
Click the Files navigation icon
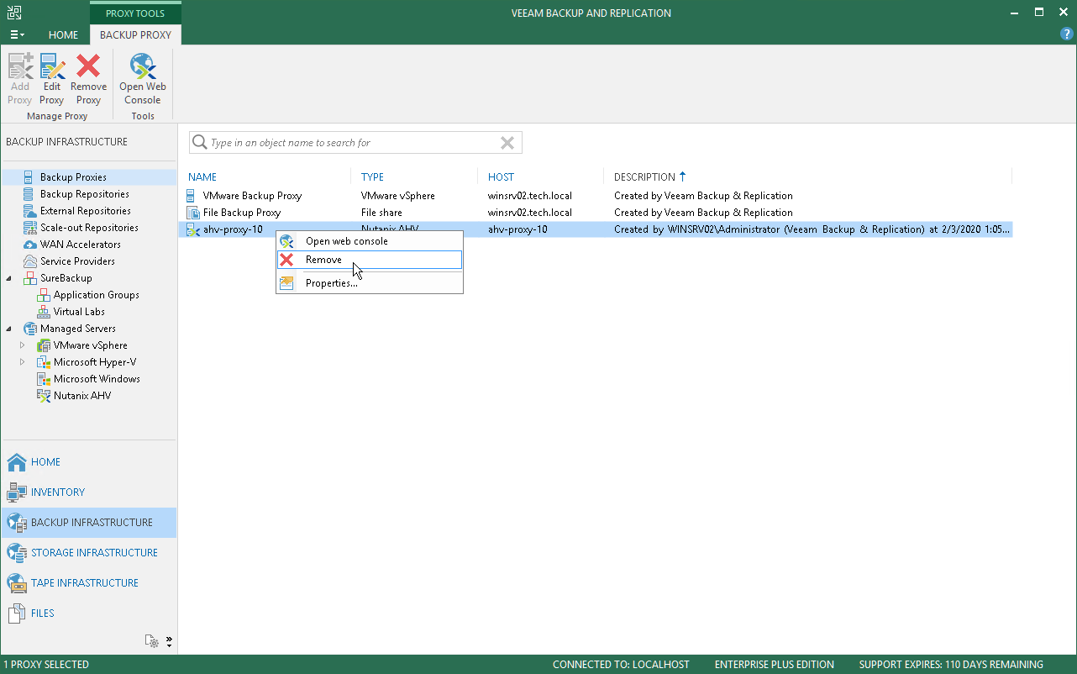17,613
